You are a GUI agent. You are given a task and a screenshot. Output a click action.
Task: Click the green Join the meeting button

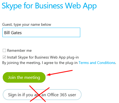point(24,78)
